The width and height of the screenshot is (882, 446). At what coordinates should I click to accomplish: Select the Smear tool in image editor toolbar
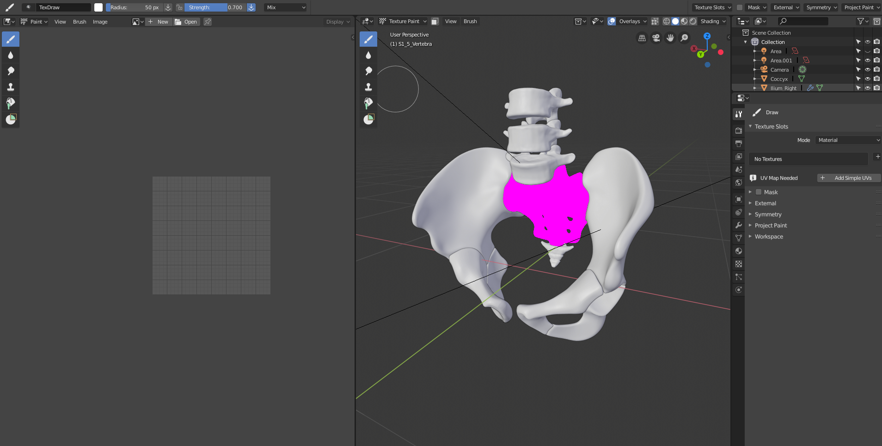(x=11, y=71)
